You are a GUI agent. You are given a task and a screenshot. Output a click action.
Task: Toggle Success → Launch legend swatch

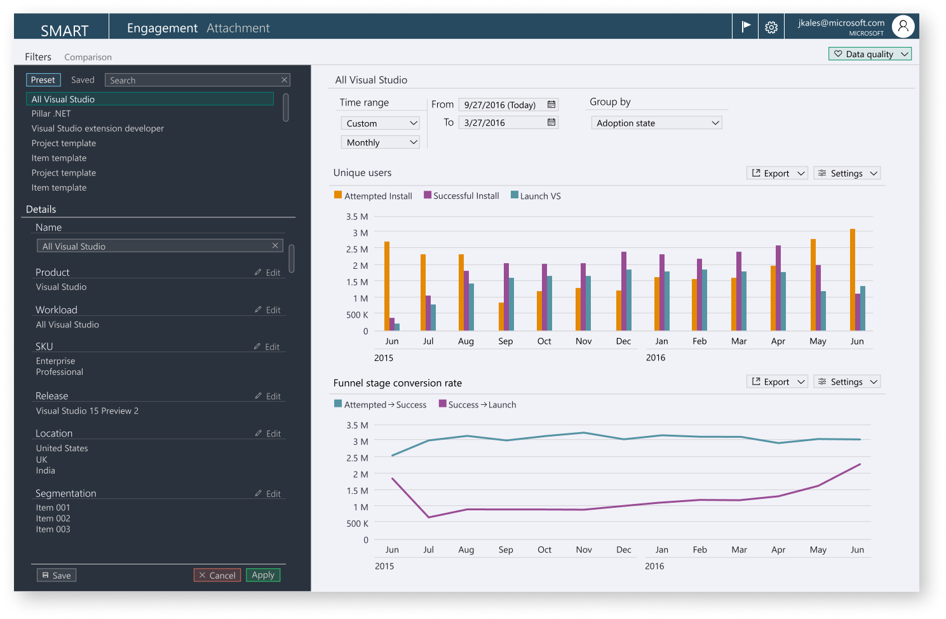442,404
